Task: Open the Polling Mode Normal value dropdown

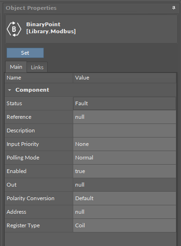Action: (125, 158)
